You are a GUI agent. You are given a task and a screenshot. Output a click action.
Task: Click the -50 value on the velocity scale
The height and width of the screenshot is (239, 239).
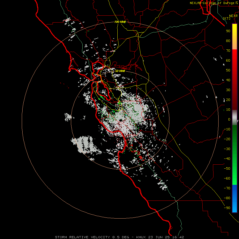pyautogui.click(x=227, y=169)
